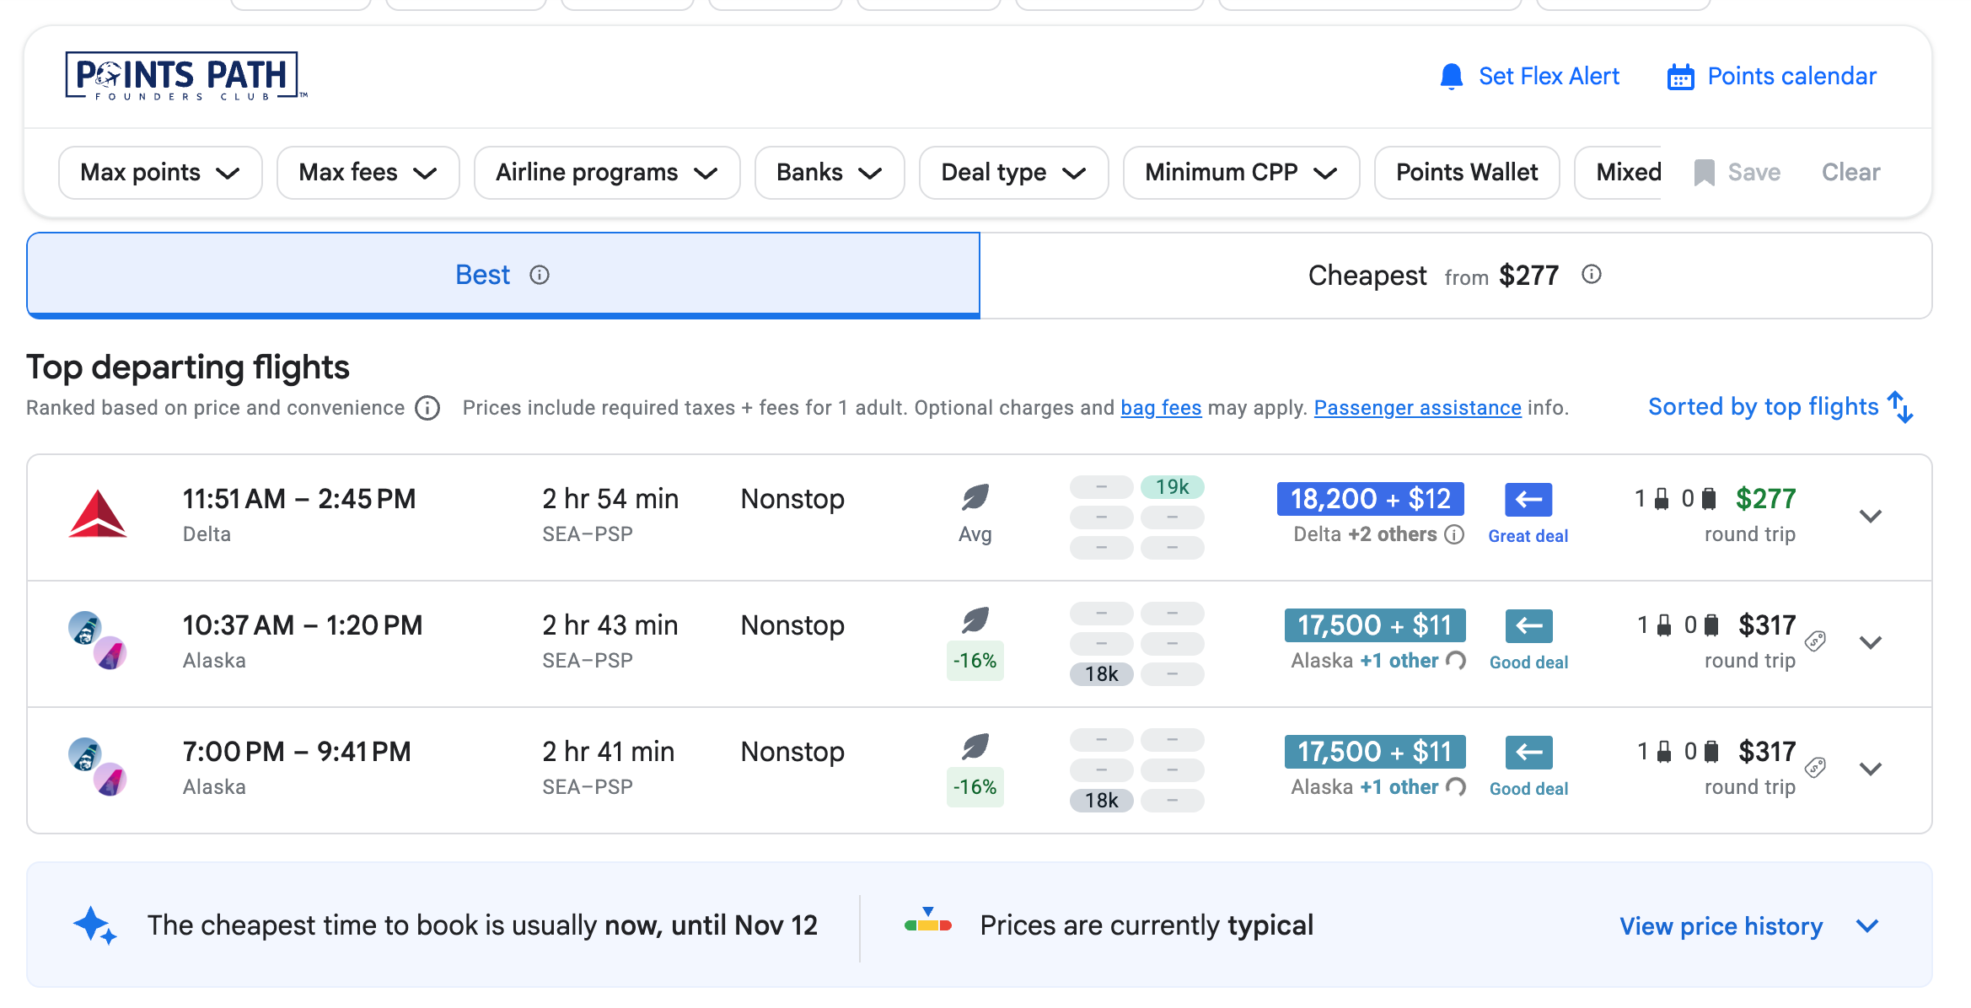Expand the Alaska 7:00 PM flight details
The height and width of the screenshot is (1008, 1971).
pos(1871,769)
